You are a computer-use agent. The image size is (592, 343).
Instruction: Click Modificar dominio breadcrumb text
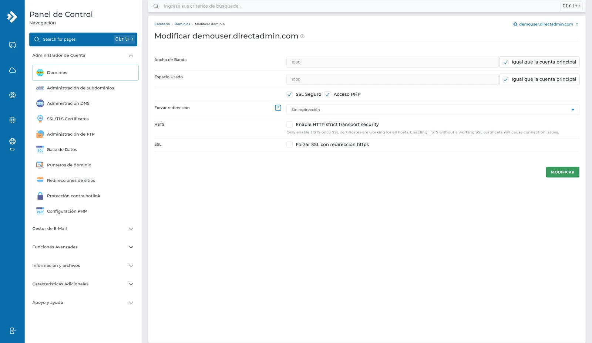click(210, 24)
